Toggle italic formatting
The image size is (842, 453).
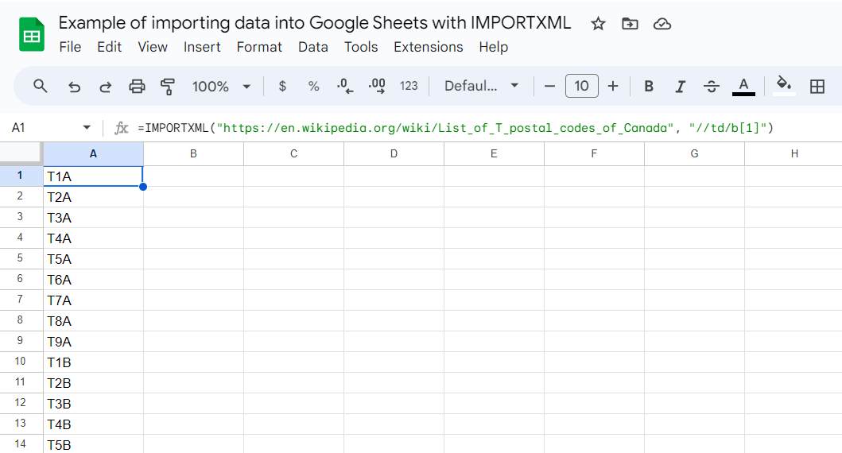tap(681, 87)
